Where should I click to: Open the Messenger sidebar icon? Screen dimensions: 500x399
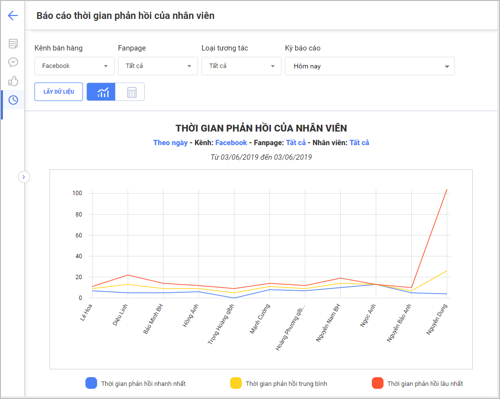13,62
